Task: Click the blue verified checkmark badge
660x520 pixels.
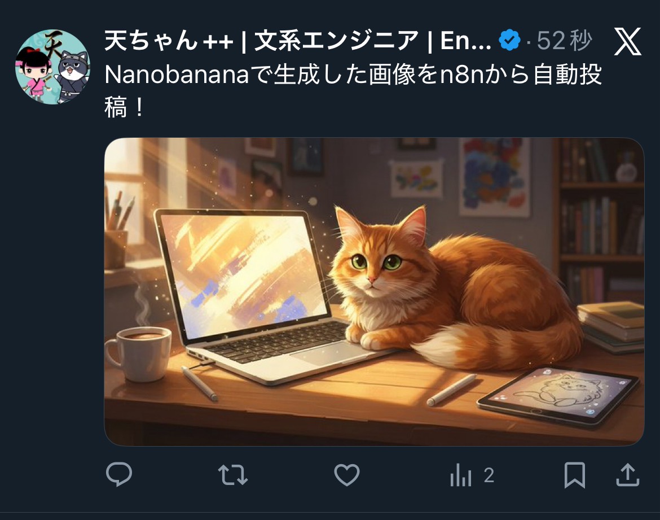Action: [x=509, y=41]
